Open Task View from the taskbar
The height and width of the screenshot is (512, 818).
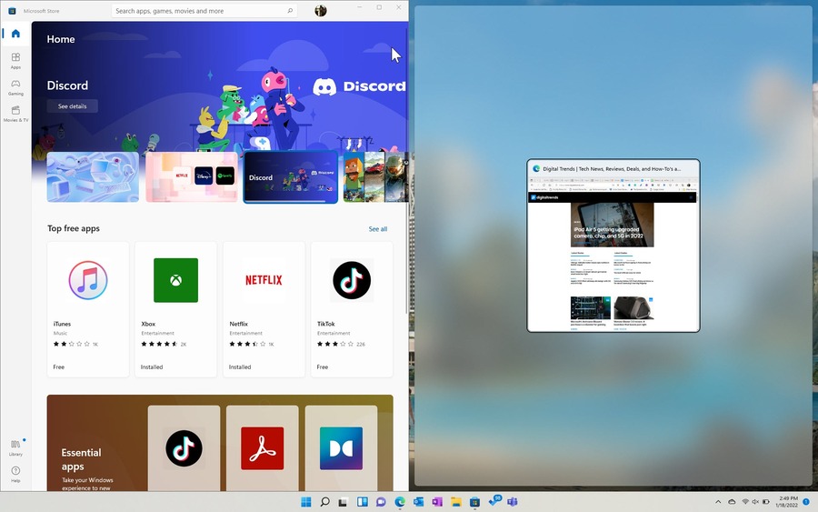coord(343,502)
